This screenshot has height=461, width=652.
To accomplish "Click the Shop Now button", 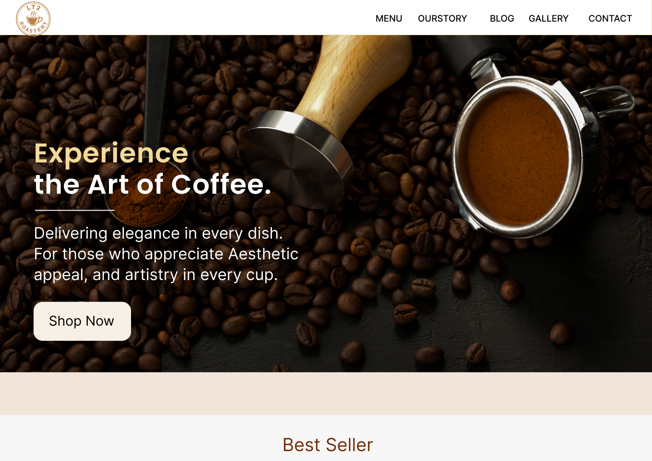I will click(82, 321).
